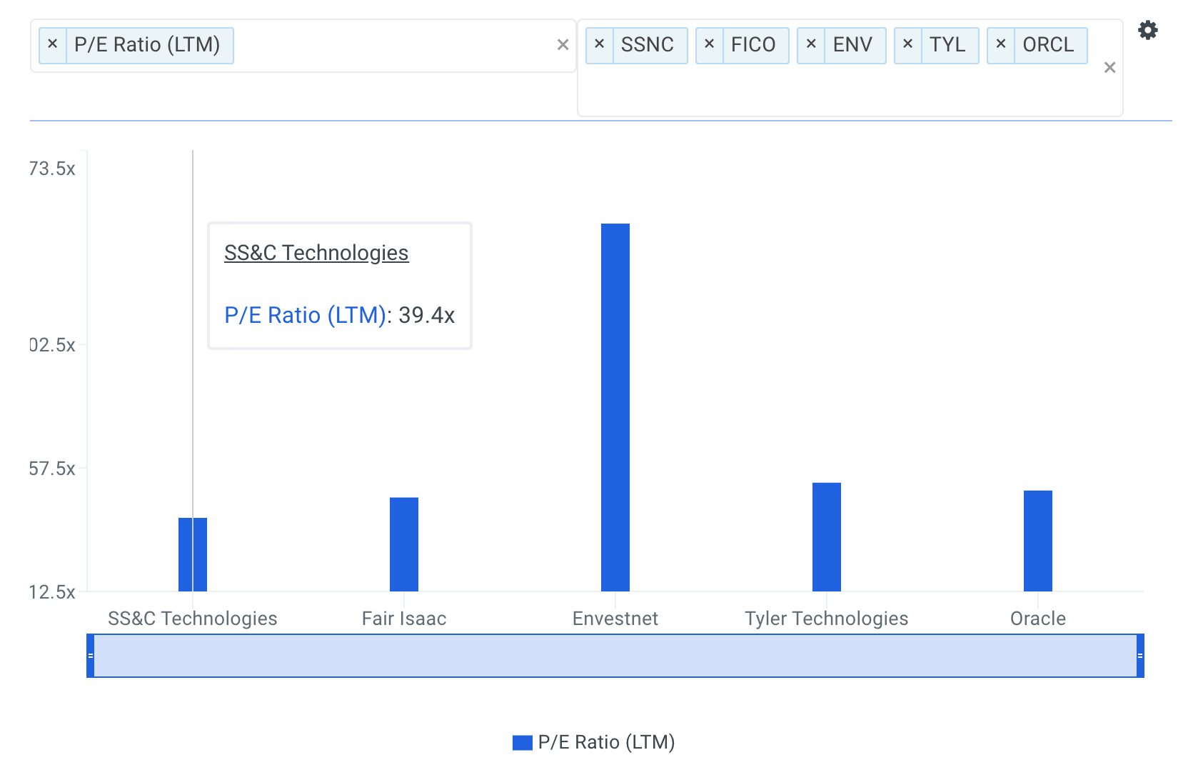Click the blue range navigator area
The width and height of the screenshot is (1198, 780).
(x=615, y=656)
